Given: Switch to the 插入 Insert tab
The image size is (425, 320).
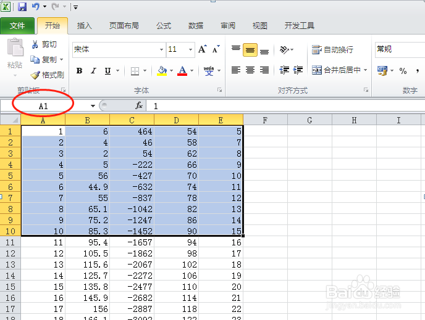Looking at the screenshot, I should click(x=84, y=26).
